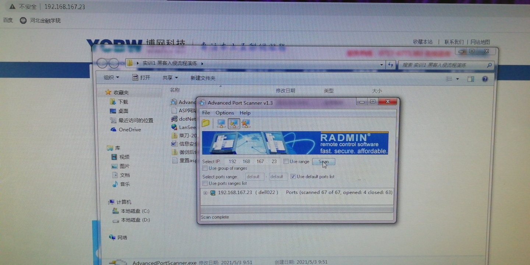The width and height of the screenshot is (530, 265).
Task: Click the first IP octet field 192
Action: pos(232,162)
